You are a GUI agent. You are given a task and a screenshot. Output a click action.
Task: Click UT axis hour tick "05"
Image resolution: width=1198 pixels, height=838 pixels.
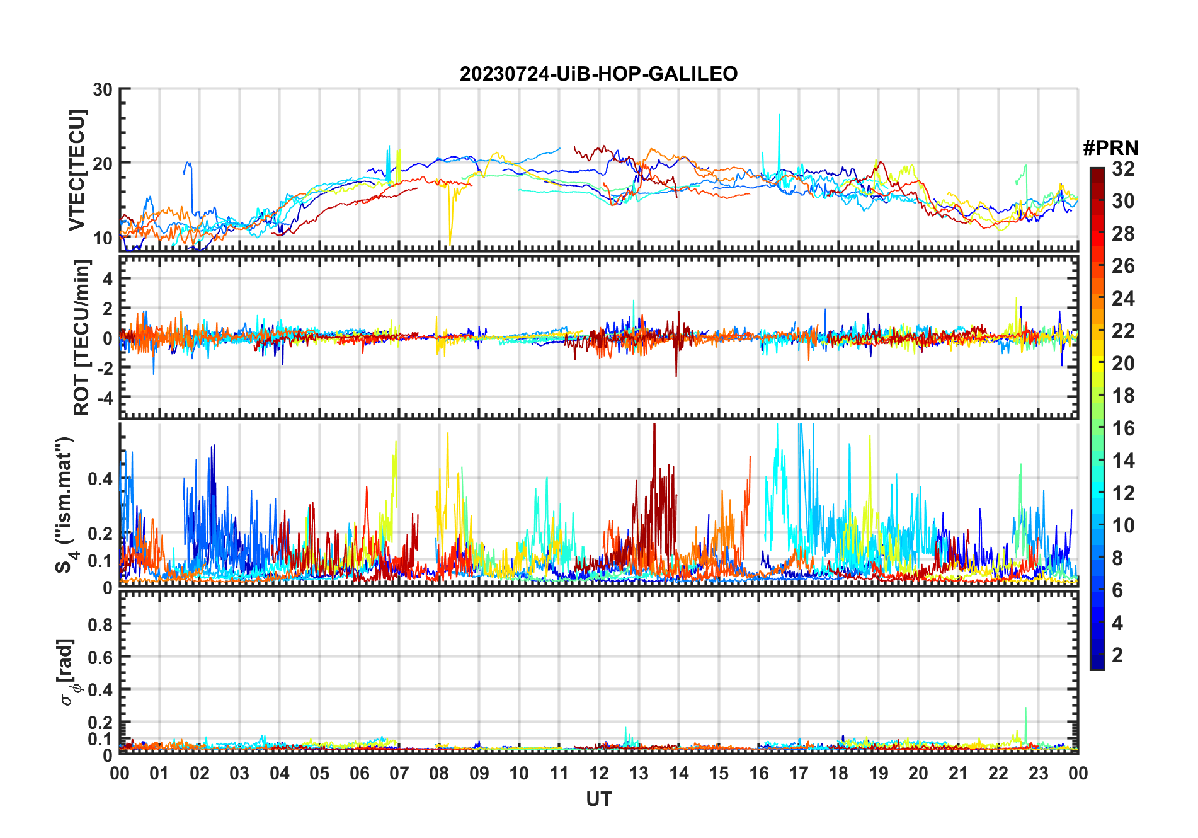[x=319, y=773]
